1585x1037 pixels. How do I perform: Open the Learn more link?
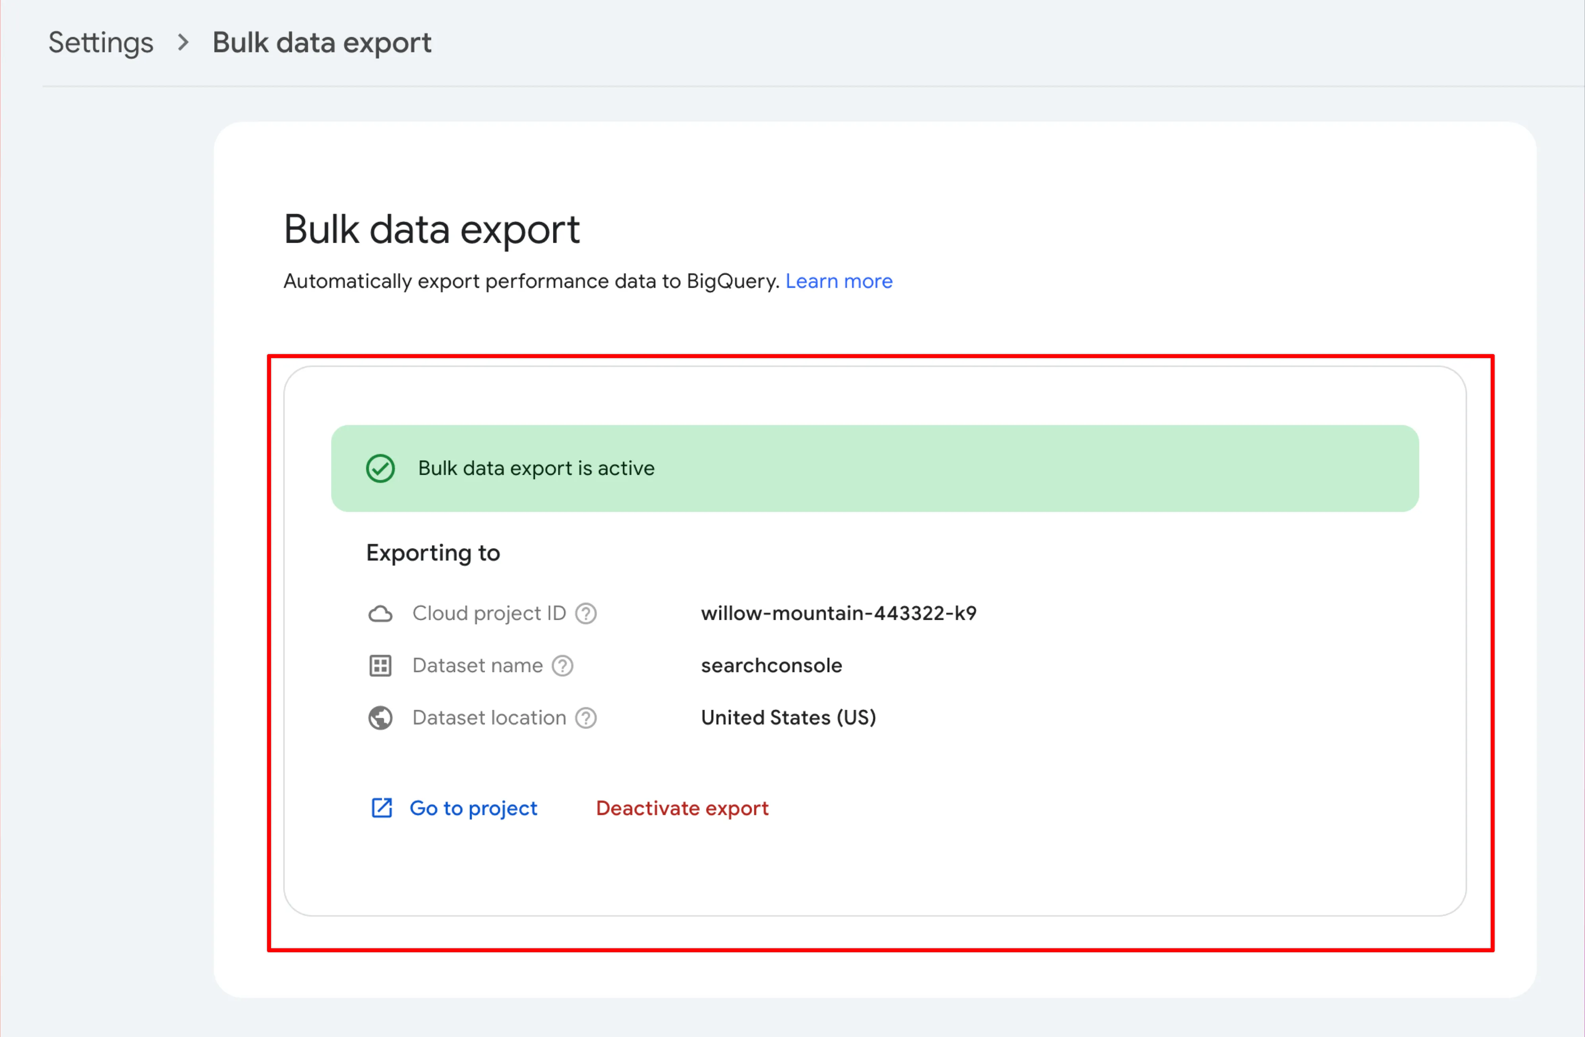tap(838, 281)
